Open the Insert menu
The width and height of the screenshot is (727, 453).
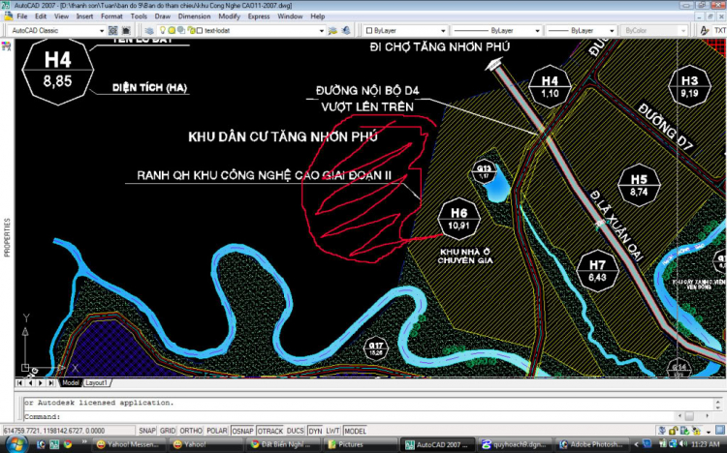tap(84, 16)
